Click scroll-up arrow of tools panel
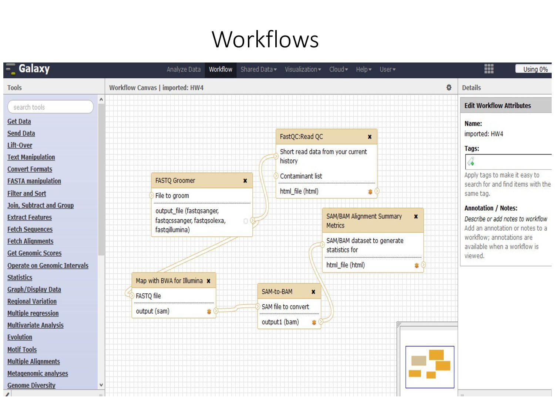Screen dimensions: 555x416 pos(101,99)
